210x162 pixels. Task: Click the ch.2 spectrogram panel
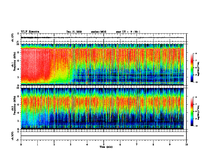coord(102,109)
